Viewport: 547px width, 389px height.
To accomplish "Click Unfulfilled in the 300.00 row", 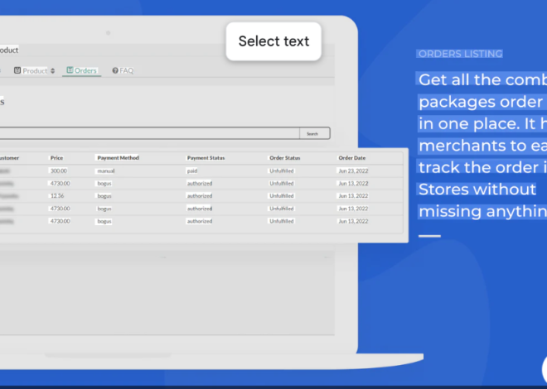I will pyautogui.click(x=282, y=170).
